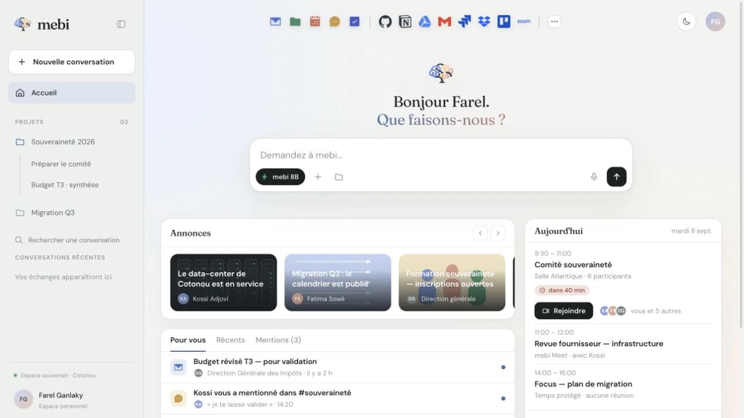The image size is (744, 418).
Task: Open the Budget T3 · synthèse conversation
Action: coord(65,185)
